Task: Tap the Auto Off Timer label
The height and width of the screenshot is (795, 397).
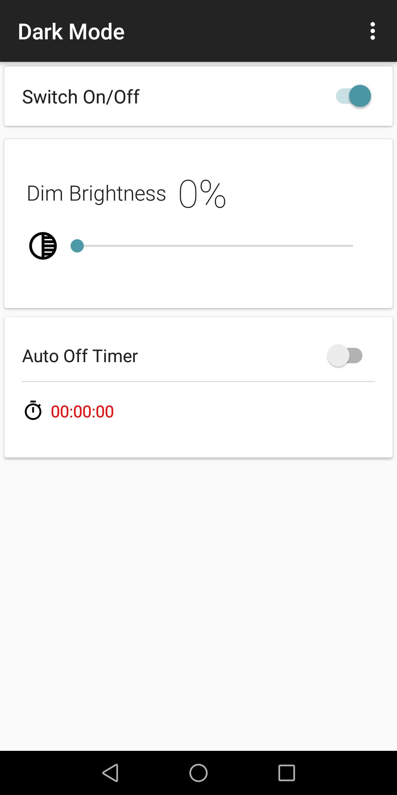Action: point(80,356)
